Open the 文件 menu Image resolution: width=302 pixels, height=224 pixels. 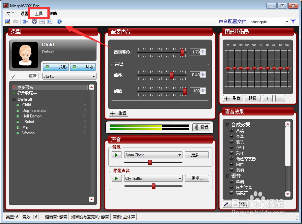pyautogui.click(x=11, y=14)
